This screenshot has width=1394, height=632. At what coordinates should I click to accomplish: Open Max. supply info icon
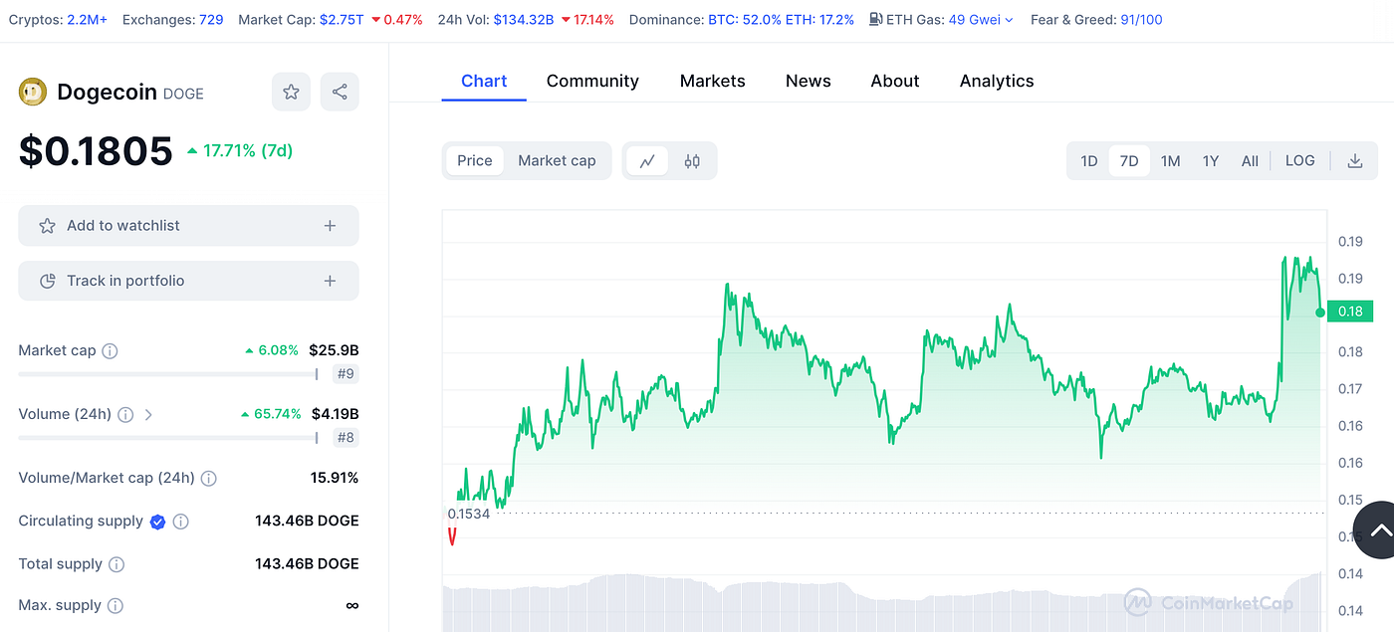(116, 606)
